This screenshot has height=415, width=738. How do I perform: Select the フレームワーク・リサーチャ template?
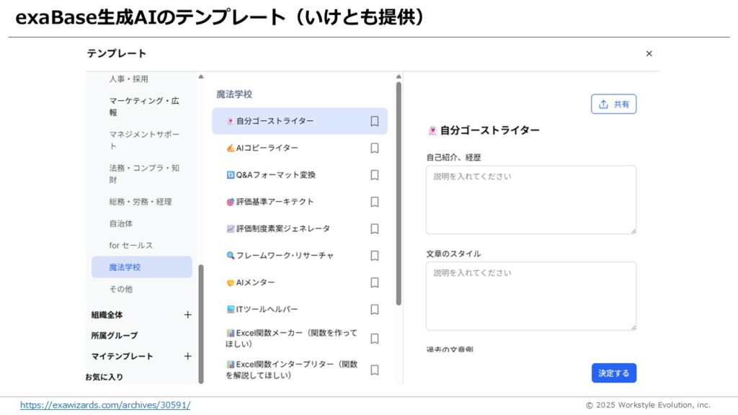click(x=300, y=256)
